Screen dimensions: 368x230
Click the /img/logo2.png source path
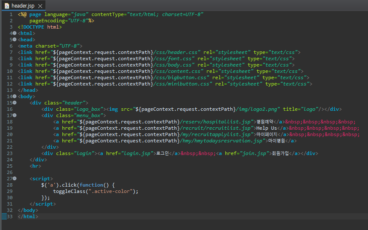coord(257,109)
